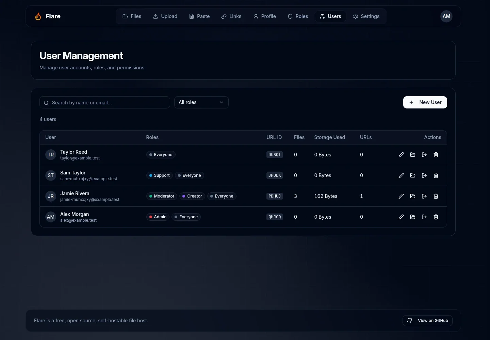The image size is (490, 340).
Task: Delete Alex Morgan with the trash icon
Action: pyautogui.click(x=436, y=217)
